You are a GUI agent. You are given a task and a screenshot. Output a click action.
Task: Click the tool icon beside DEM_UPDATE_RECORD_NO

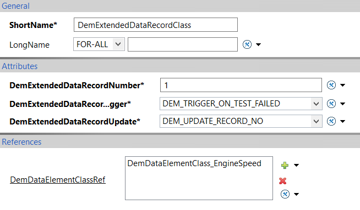331,121
